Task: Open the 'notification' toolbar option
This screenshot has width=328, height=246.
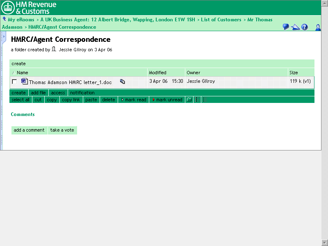Action: coord(82,93)
